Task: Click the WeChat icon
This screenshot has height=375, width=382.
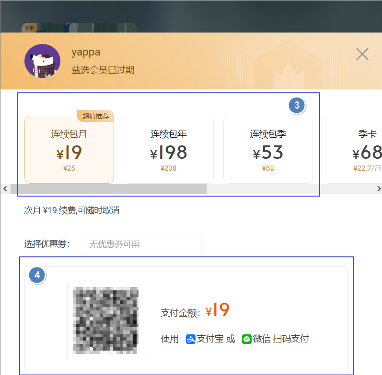Action: pos(246,339)
